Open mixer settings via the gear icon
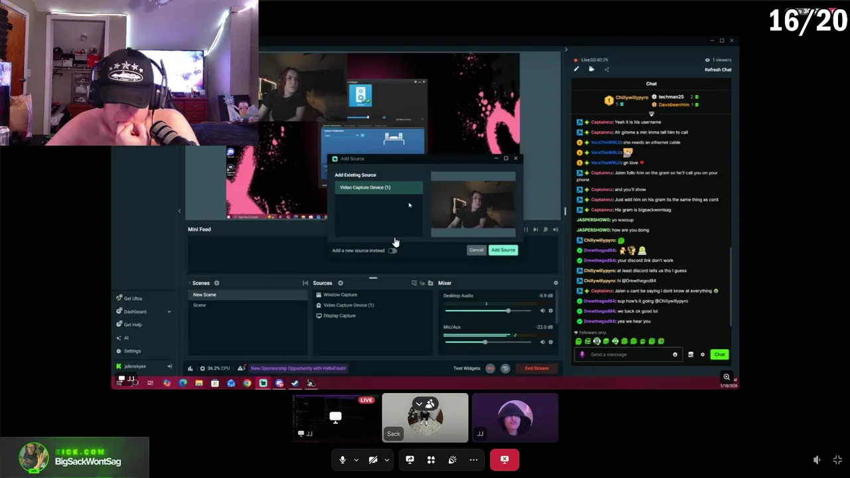850x478 pixels. pyautogui.click(x=556, y=283)
